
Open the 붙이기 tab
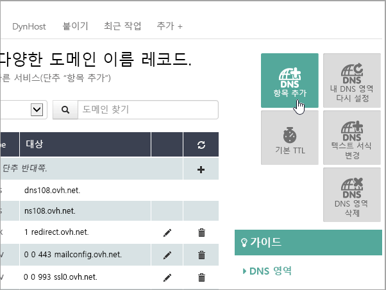point(75,26)
